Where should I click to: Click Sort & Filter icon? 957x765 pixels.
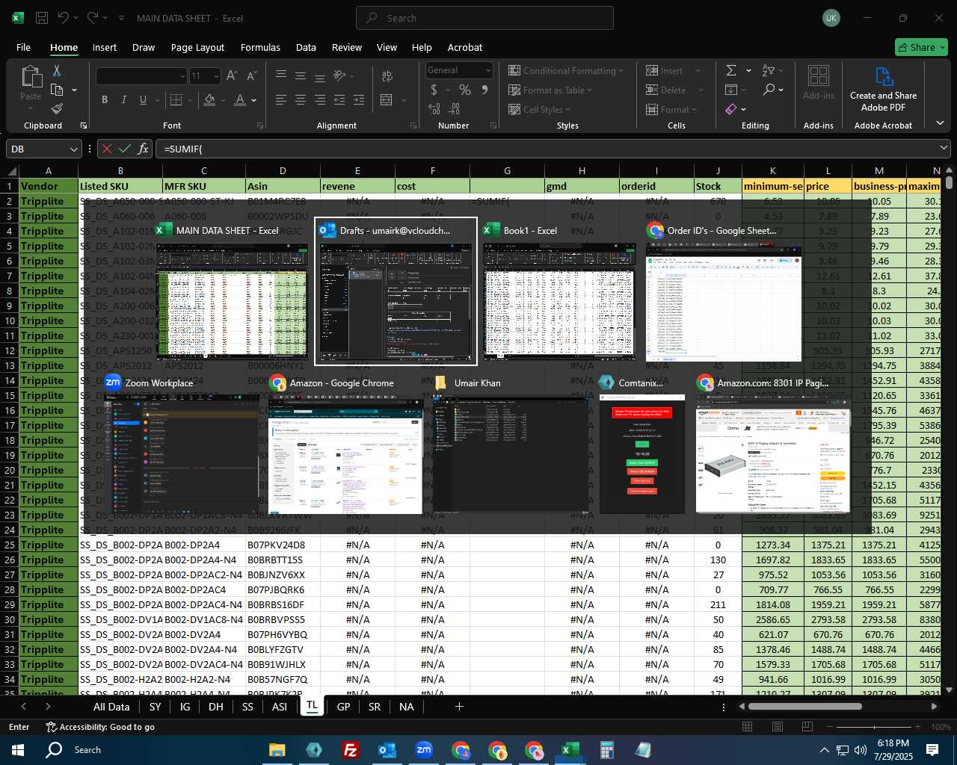click(769, 70)
